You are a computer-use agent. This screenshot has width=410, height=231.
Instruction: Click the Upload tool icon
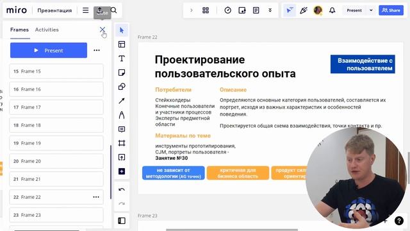point(122,157)
